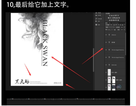Filter layers by shape layers icon
The width and height of the screenshot is (136, 106).
click(120, 25)
